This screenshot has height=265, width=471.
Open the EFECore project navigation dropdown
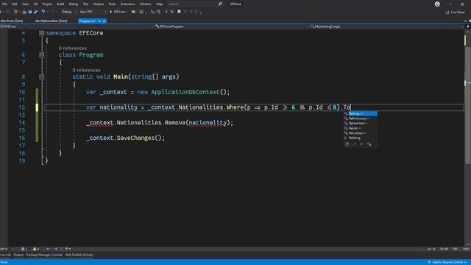(77, 26)
